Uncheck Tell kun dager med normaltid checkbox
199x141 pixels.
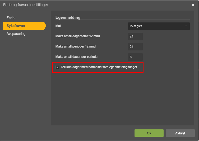(57, 67)
